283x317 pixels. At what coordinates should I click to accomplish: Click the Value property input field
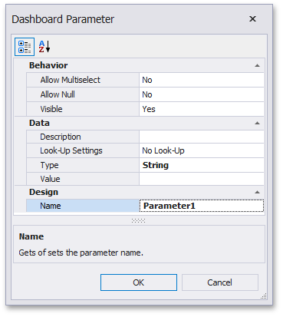point(202,179)
